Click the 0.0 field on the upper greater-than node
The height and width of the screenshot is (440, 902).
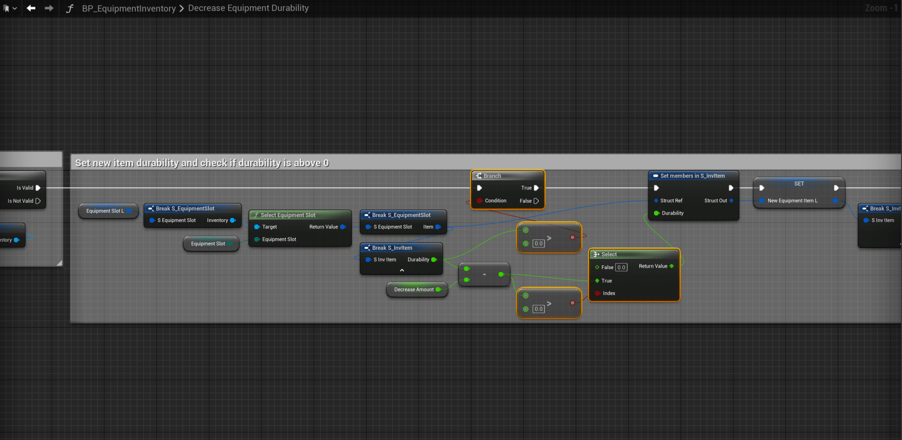(x=538, y=244)
